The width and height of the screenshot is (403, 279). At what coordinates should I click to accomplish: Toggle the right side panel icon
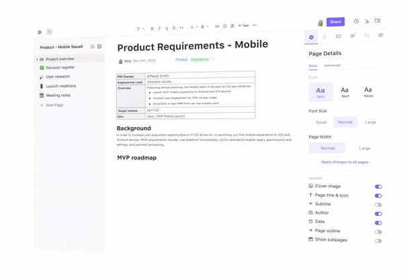click(377, 21)
